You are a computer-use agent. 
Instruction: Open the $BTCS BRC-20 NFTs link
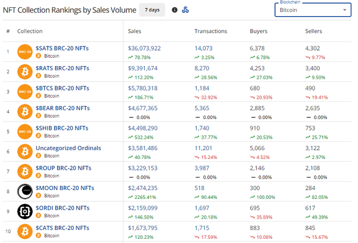(x=62, y=88)
